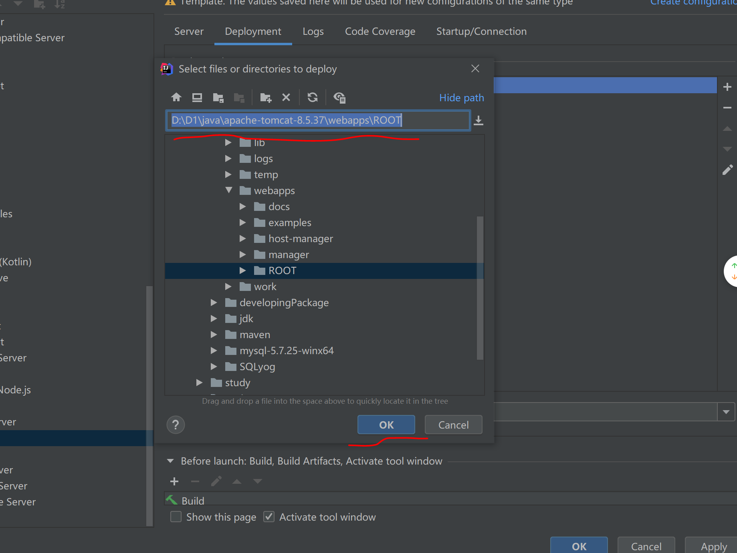Open the Code Coverage tab
737x553 pixels.
pos(380,31)
